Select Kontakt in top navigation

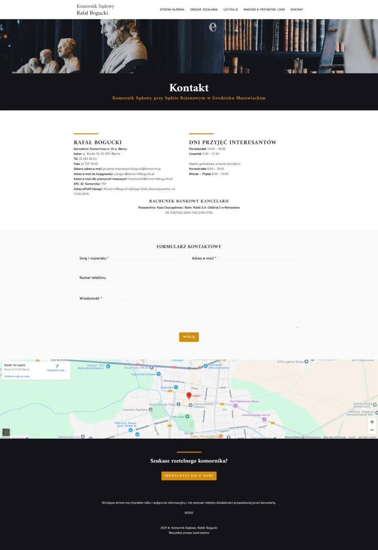click(297, 9)
